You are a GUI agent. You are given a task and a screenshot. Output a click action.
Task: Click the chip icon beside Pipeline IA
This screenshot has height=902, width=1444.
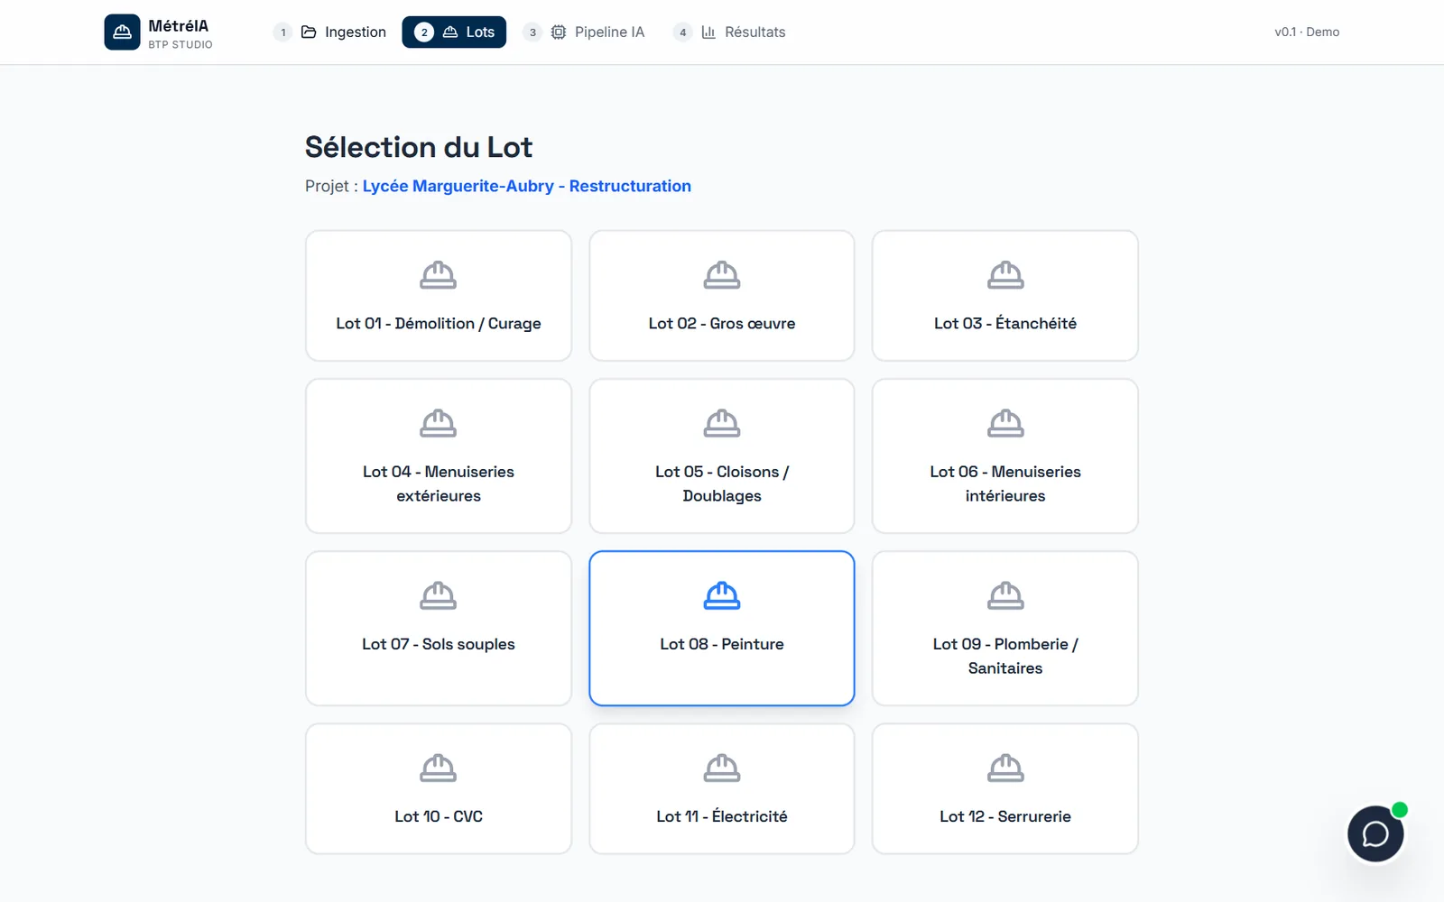tap(559, 32)
